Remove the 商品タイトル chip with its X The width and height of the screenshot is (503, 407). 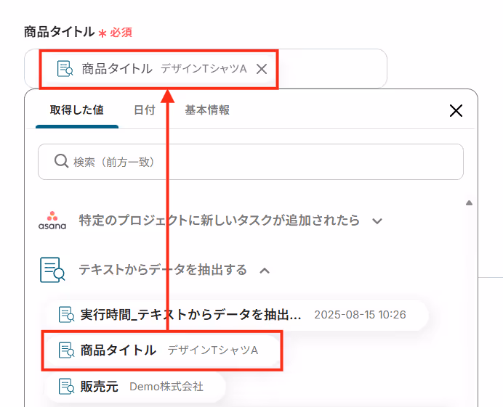pos(262,69)
